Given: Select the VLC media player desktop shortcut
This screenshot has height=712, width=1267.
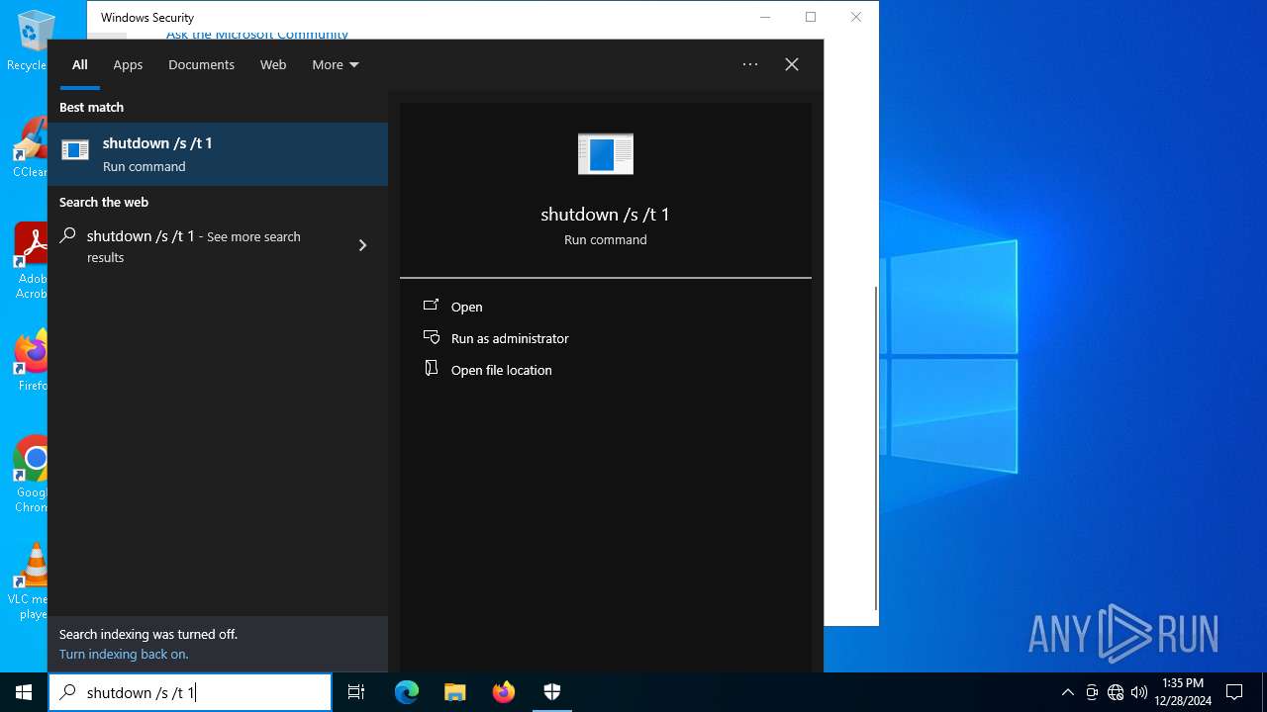Looking at the screenshot, I should tap(30, 581).
